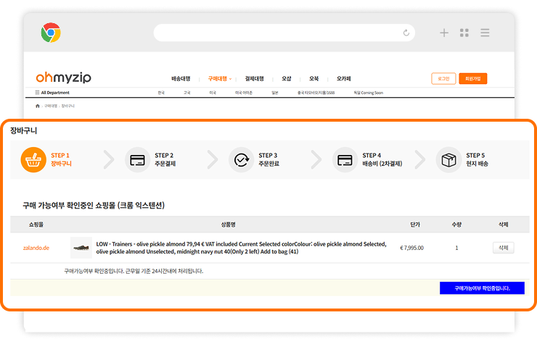Expand the 구매대행 dropdown in navigation
Image resolution: width=537 pixels, height=344 pixels.
tap(219, 78)
